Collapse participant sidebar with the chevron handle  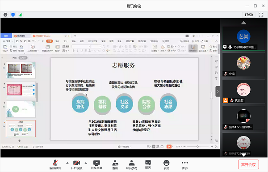click(x=218, y=92)
